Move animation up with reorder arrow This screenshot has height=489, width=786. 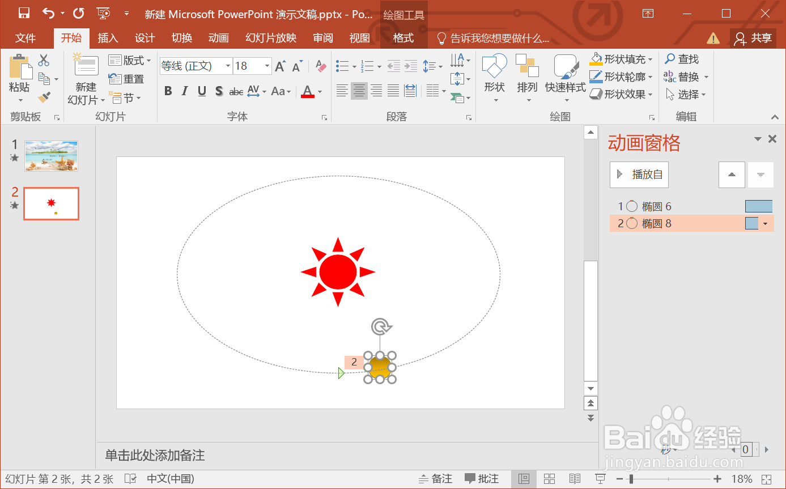(x=732, y=175)
